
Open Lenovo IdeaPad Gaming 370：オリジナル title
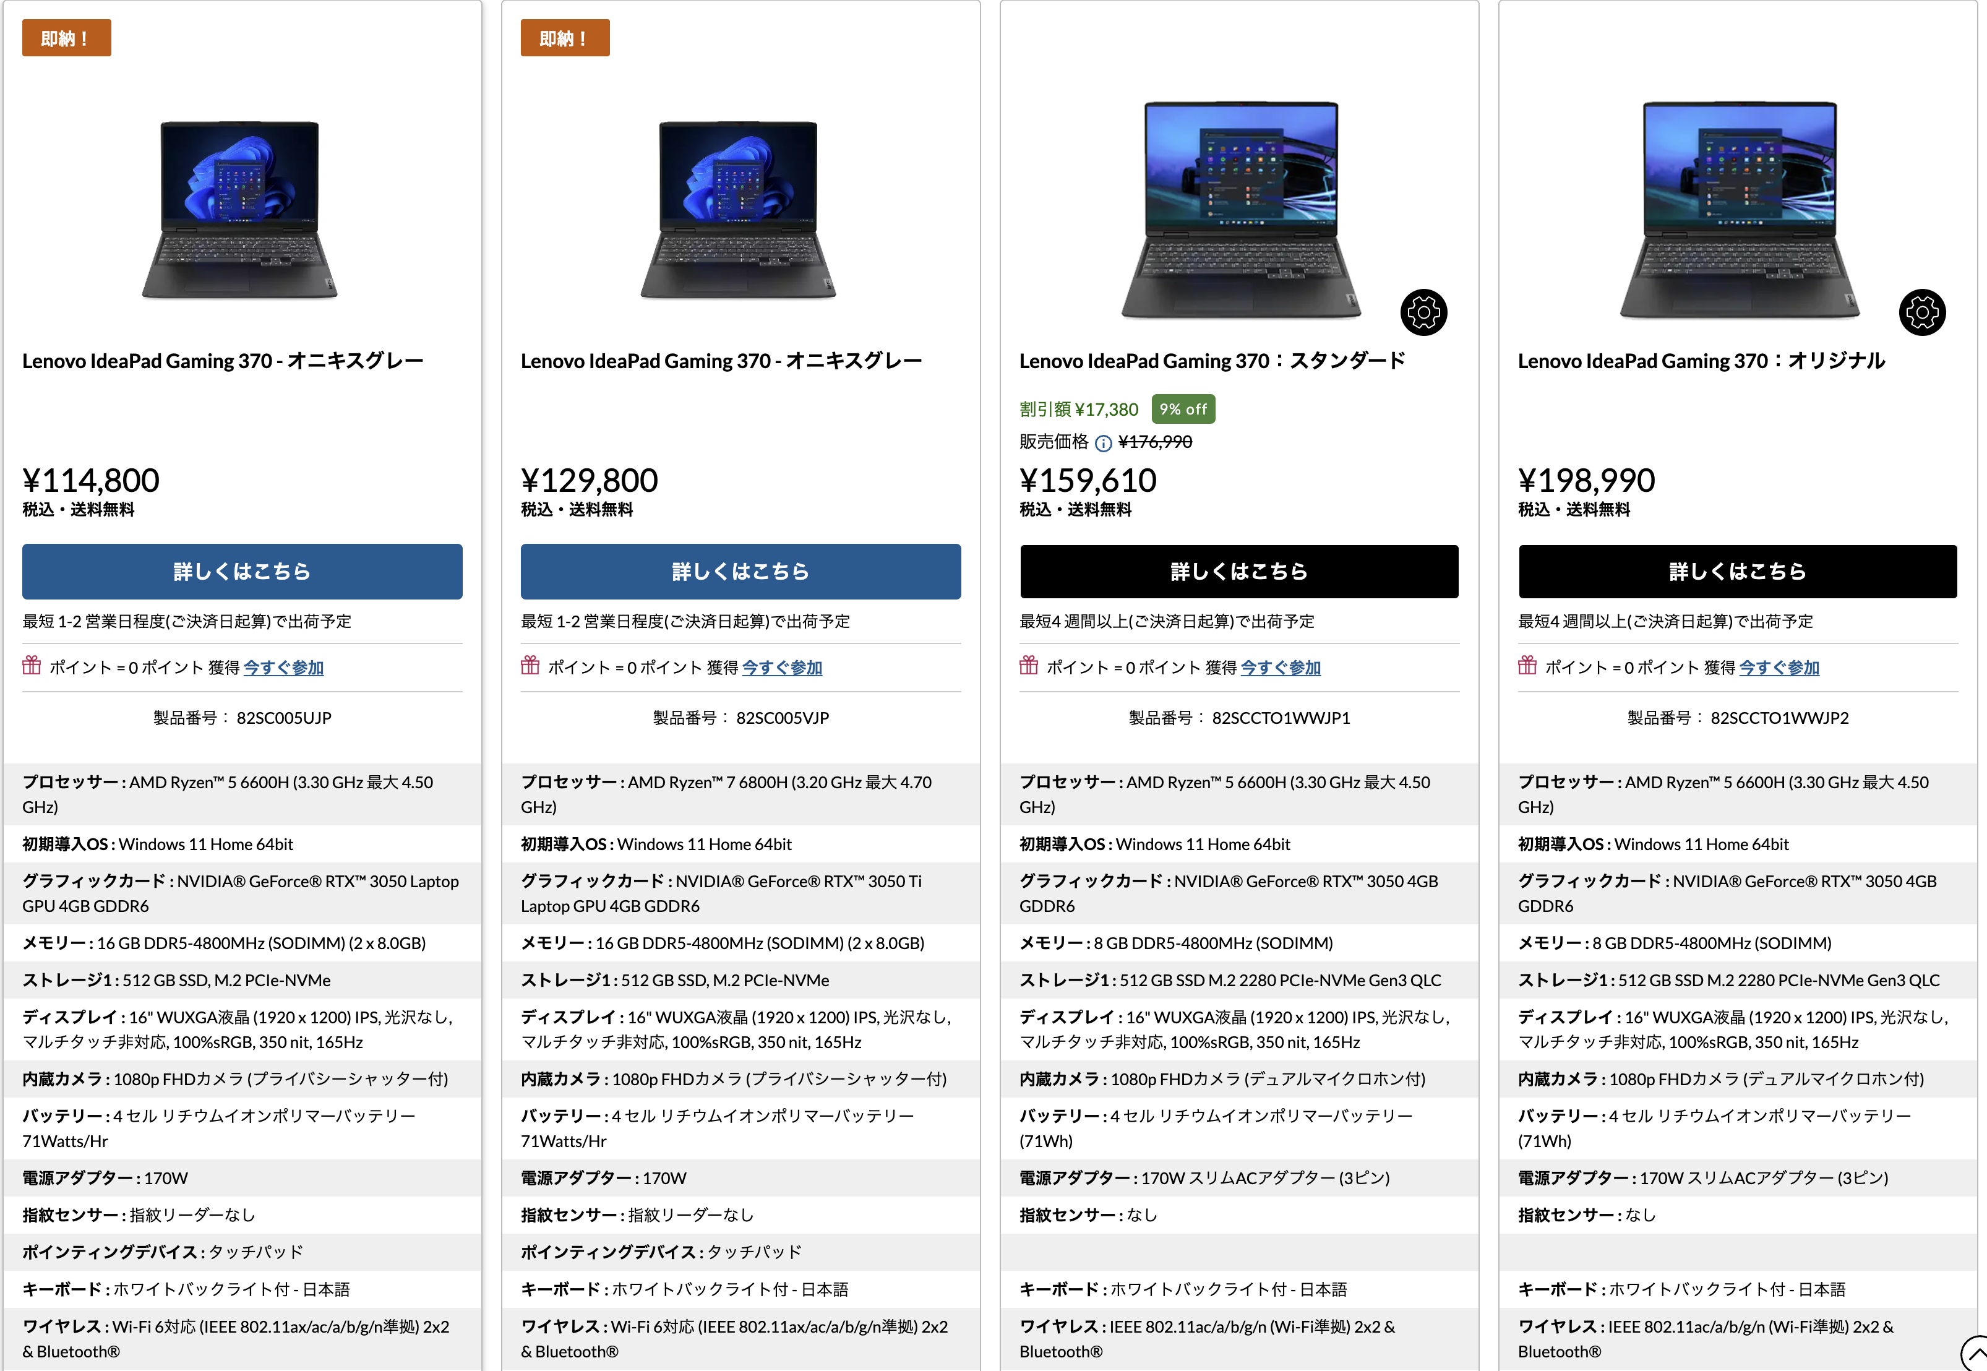pos(1701,361)
